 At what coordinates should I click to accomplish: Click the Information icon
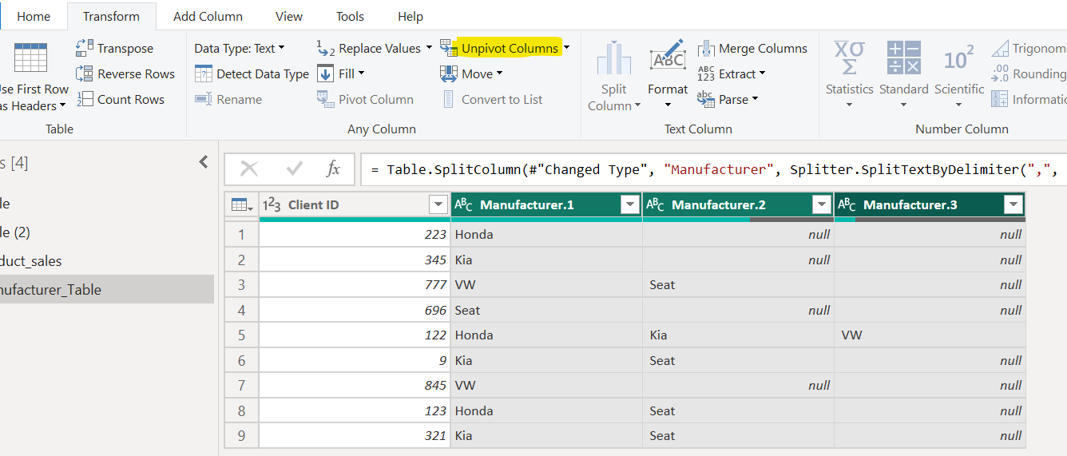1000,100
